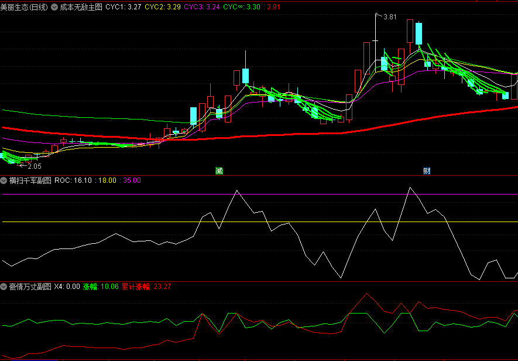Click the 豪情万丈副图 indicator name

(30, 287)
